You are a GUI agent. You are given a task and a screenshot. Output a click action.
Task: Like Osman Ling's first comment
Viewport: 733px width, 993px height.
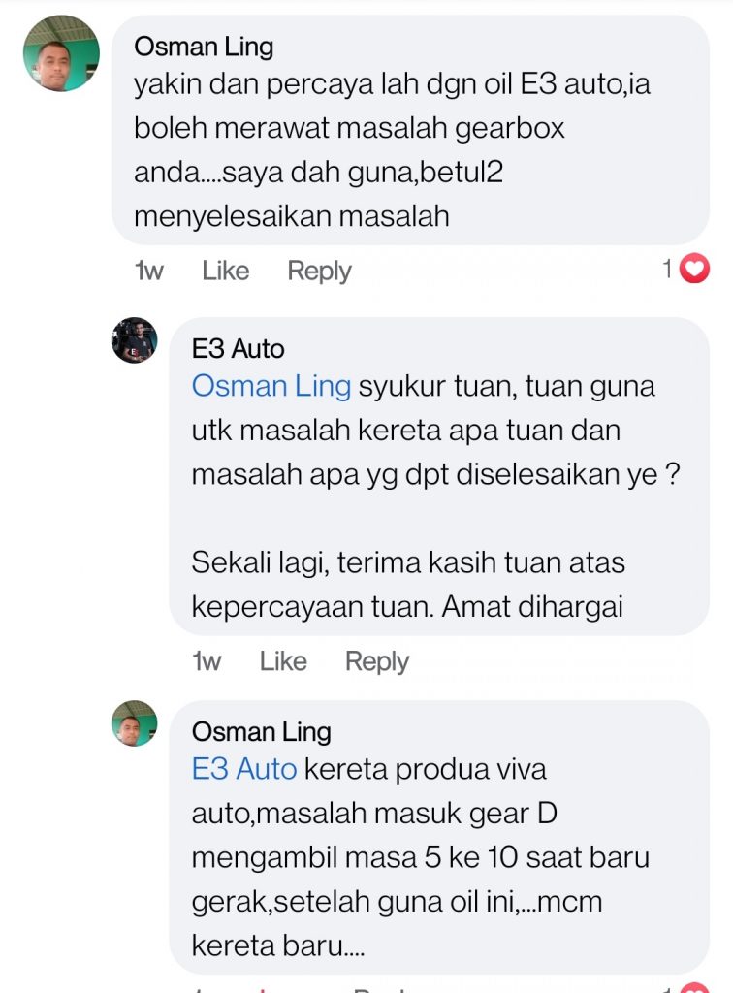point(225,272)
